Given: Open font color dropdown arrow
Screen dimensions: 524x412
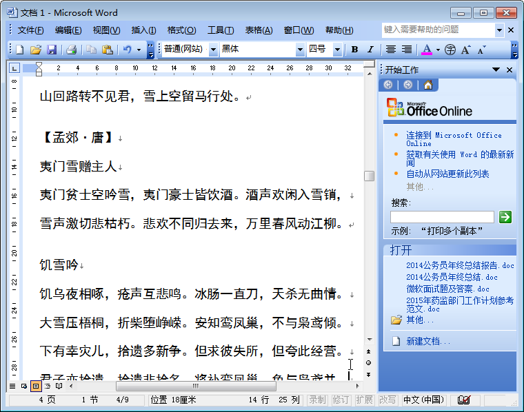Looking at the screenshot, I should point(438,50).
